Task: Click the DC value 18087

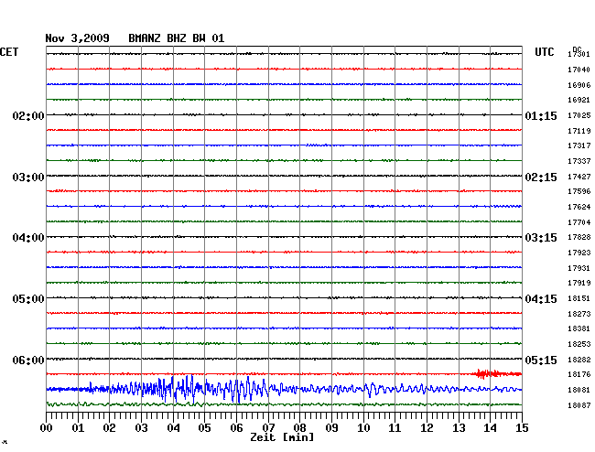Action: click(579, 405)
